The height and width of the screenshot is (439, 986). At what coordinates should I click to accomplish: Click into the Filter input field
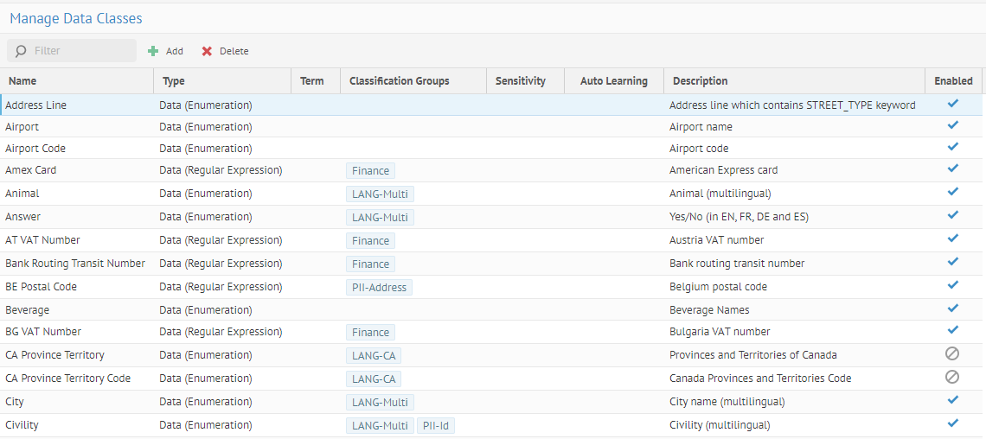pos(82,51)
